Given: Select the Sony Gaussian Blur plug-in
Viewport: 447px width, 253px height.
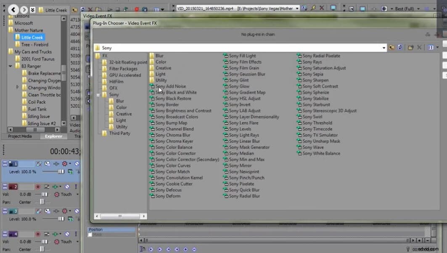Looking at the screenshot, I should [247, 74].
